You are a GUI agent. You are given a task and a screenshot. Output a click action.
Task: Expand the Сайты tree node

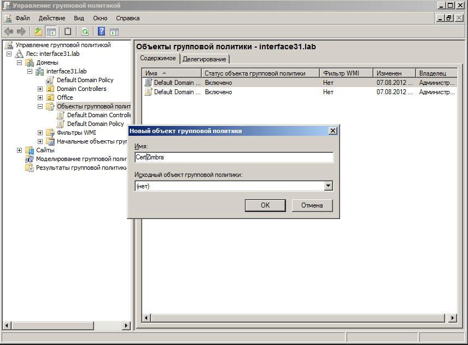click(20, 150)
